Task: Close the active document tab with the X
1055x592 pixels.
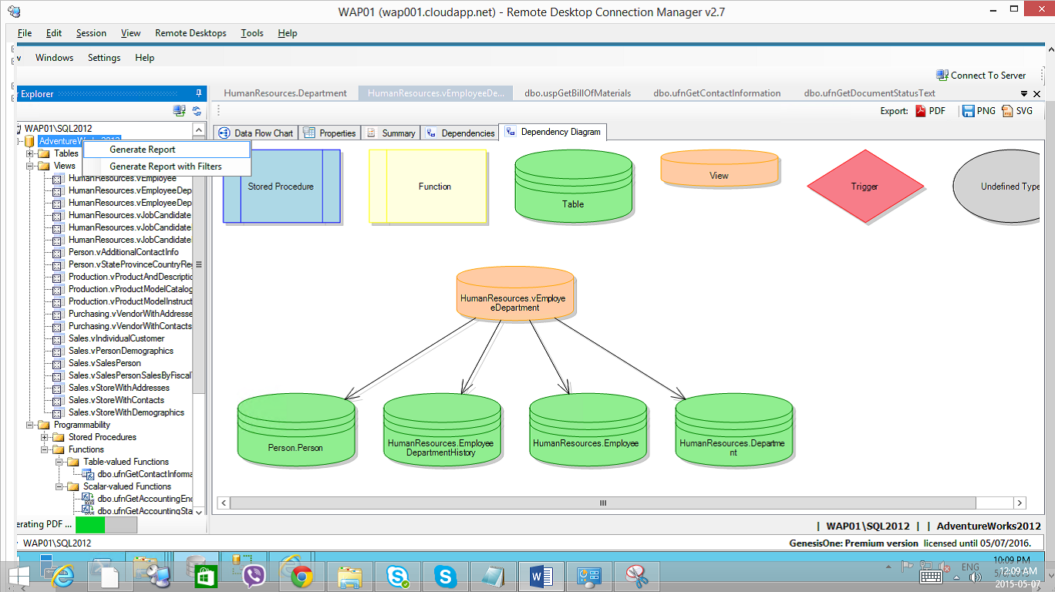Action: click(x=1036, y=94)
